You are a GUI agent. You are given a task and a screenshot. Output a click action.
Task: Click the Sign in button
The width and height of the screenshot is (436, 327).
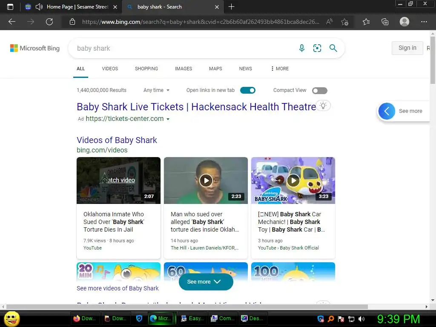click(x=407, y=48)
